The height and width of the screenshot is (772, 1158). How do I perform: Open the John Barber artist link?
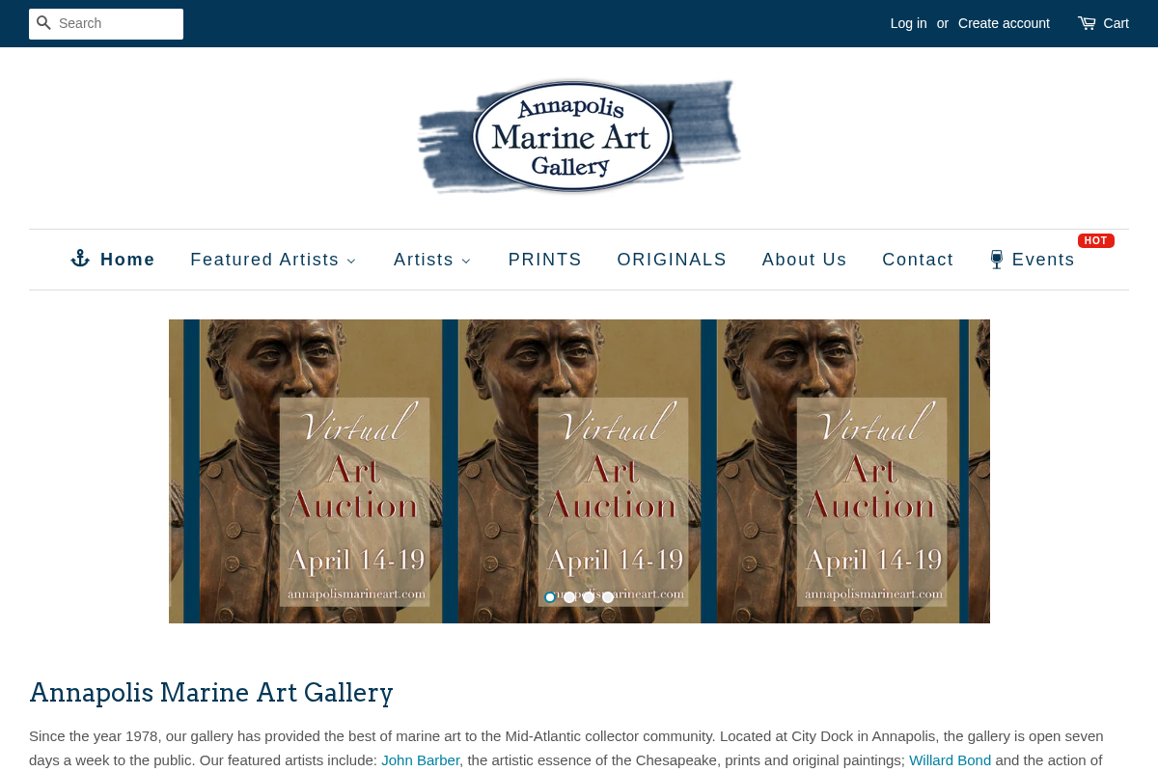point(420,758)
